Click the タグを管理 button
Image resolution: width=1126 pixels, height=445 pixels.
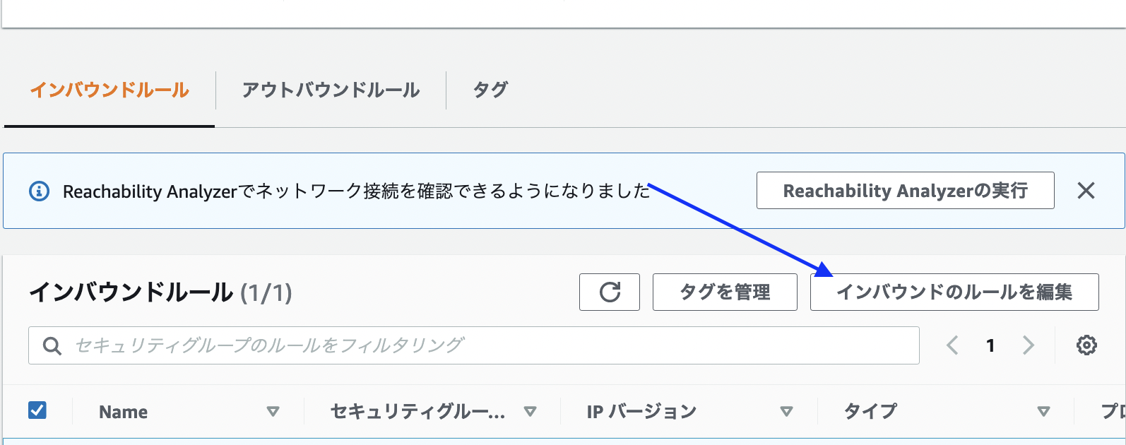(725, 292)
